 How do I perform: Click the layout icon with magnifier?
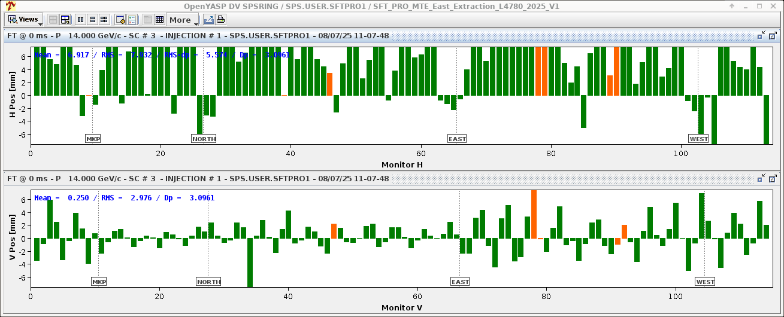[65, 20]
